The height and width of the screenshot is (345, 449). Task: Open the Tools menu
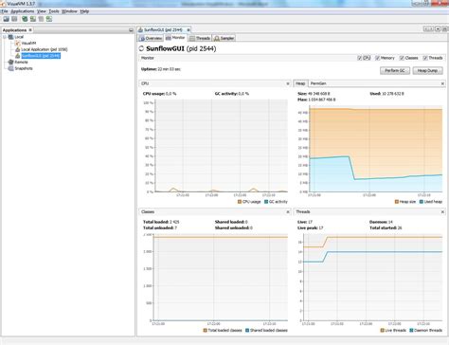(x=54, y=11)
